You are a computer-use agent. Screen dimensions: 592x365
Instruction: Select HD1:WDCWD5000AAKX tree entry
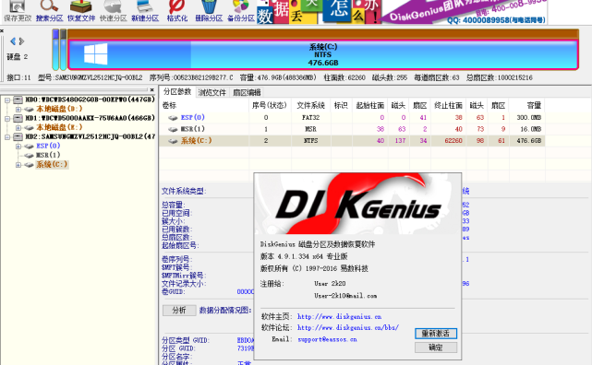tap(90, 118)
